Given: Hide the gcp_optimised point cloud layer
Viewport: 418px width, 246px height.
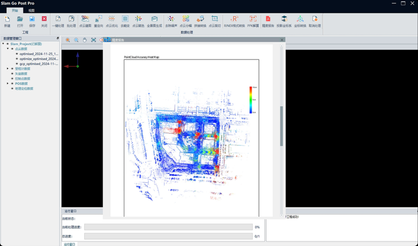Looking at the screenshot, I should pyautogui.click(x=17, y=64).
